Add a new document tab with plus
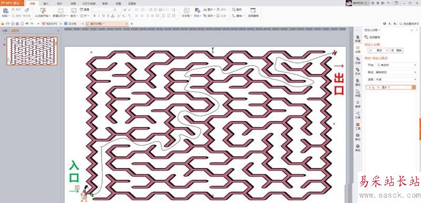This screenshot has width=421, height=203. pyautogui.click(x=132, y=24)
